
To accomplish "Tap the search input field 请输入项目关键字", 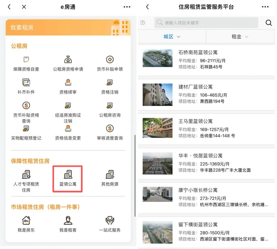I will pos(203,23).
